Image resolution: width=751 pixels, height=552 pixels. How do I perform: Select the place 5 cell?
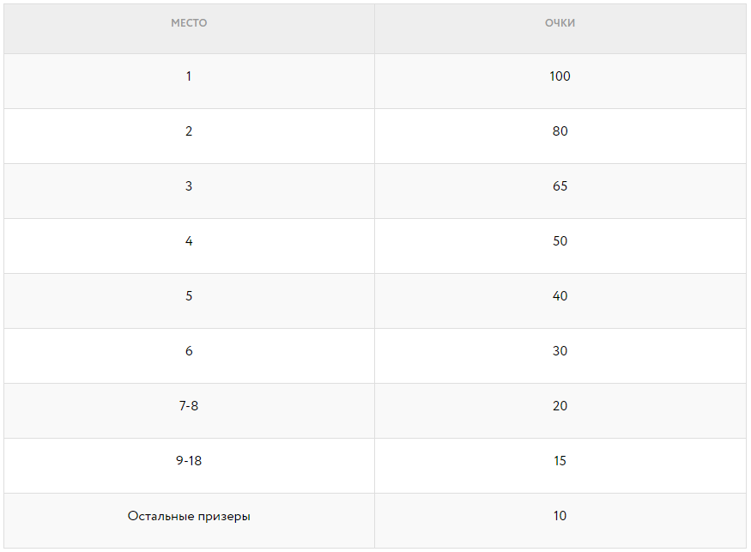pos(189,296)
